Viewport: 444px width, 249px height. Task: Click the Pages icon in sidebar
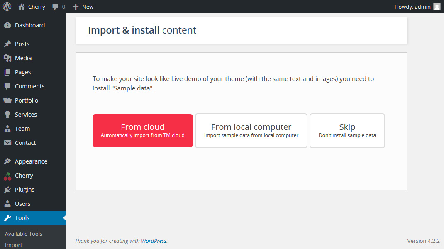(x=7, y=72)
